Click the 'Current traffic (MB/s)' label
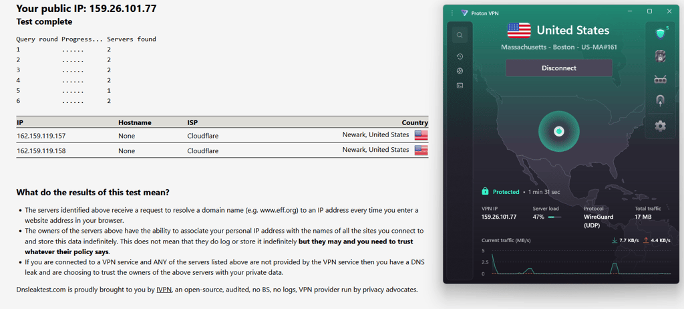Screen dimensions: 684x309 coord(506,240)
